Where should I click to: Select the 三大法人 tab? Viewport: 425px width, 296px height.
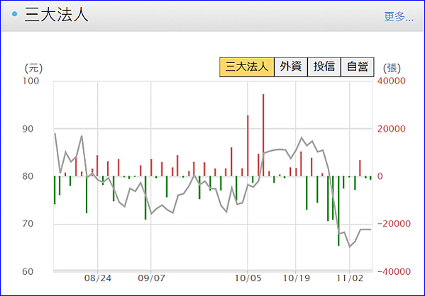point(247,67)
